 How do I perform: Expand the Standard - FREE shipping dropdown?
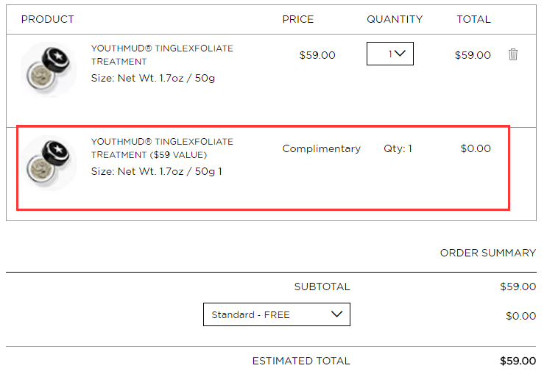[277, 314]
